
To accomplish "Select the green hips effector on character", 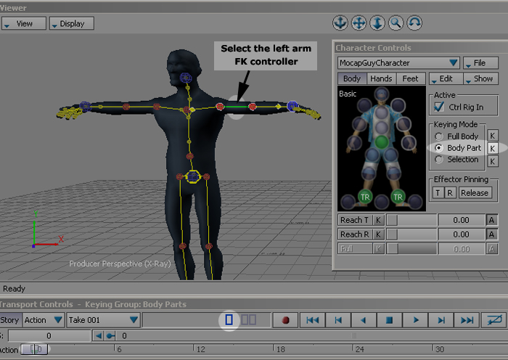I will (381, 142).
